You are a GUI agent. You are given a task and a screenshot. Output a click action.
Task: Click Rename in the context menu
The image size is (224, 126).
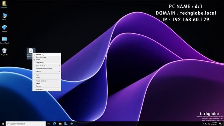tap(47, 86)
